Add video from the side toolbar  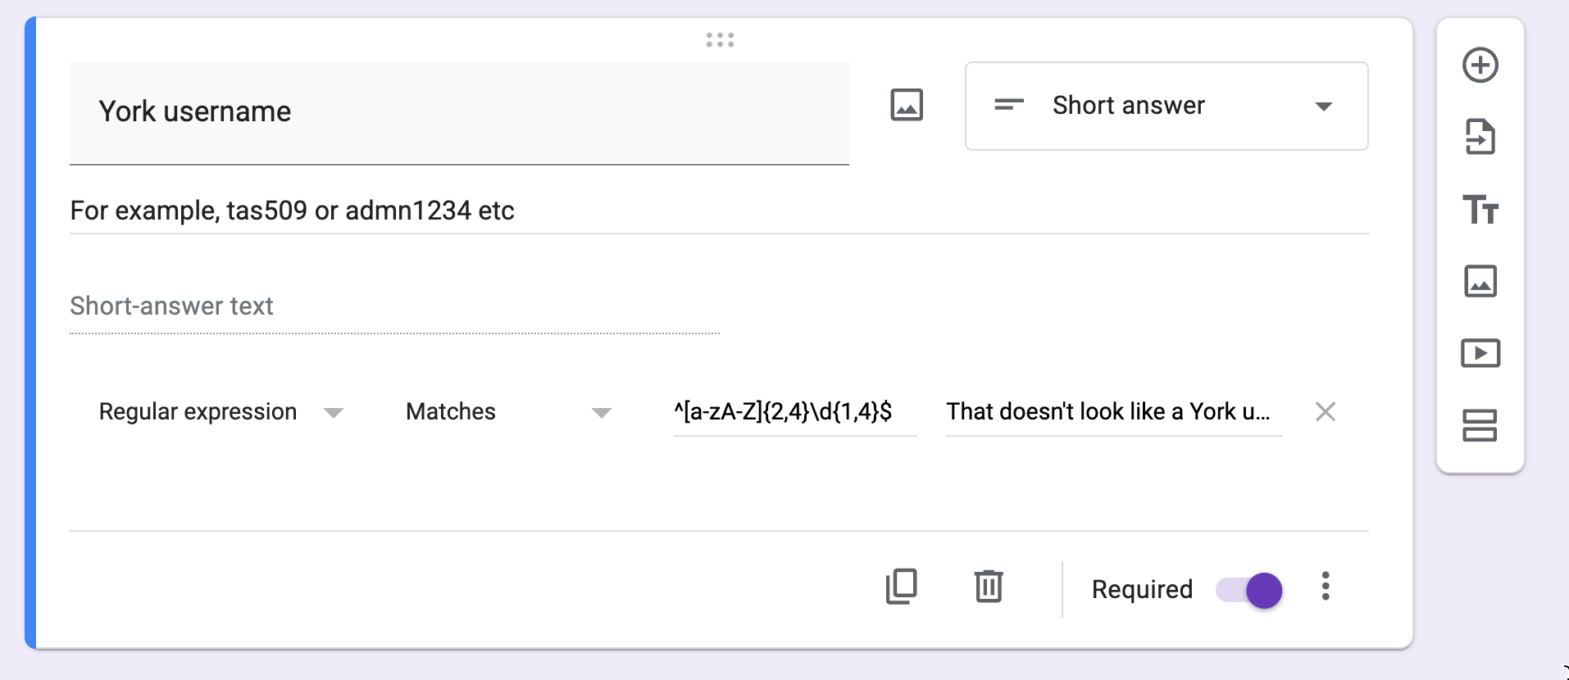pyautogui.click(x=1480, y=353)
